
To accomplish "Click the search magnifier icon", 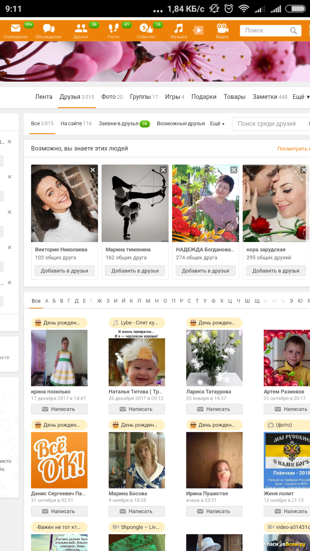I will [293, 30].
